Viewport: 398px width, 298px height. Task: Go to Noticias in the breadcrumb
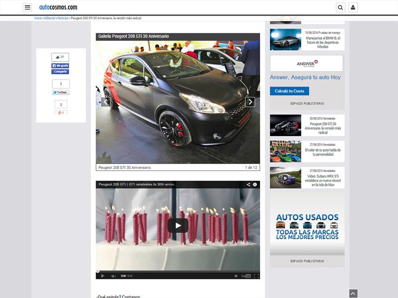coord(63,18)
